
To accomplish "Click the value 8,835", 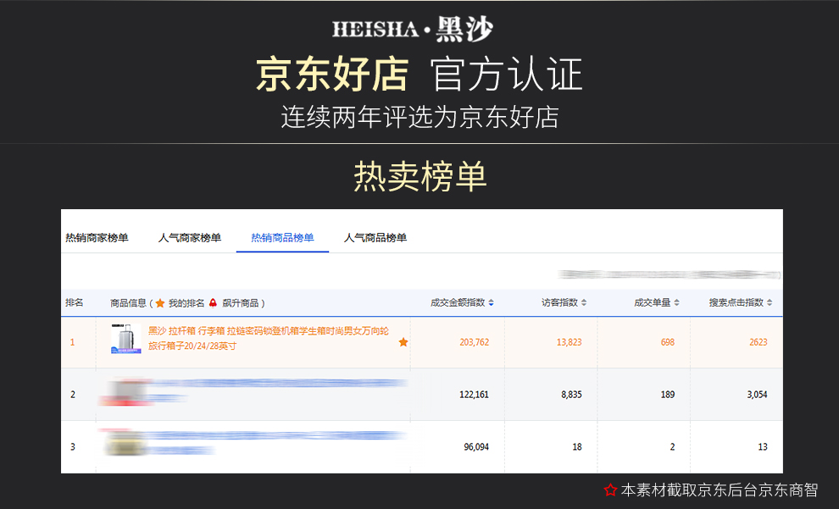I will [x=571, y=395].
